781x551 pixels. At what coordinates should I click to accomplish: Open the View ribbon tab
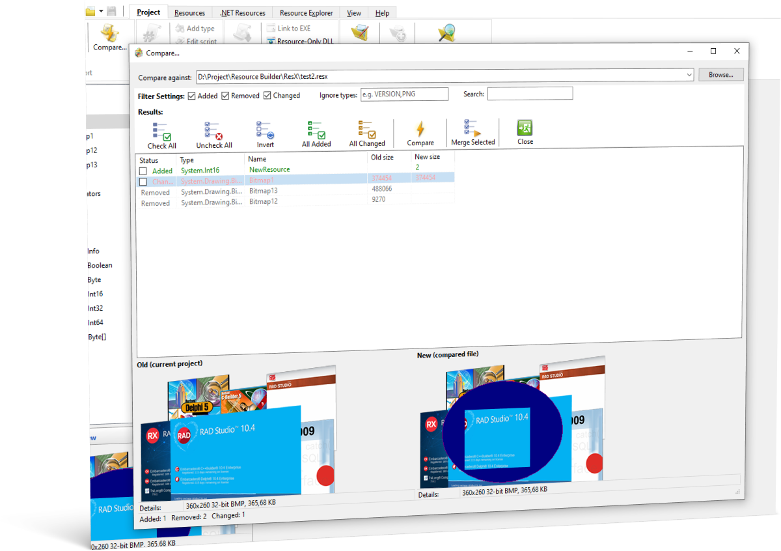tap(354, 12)
